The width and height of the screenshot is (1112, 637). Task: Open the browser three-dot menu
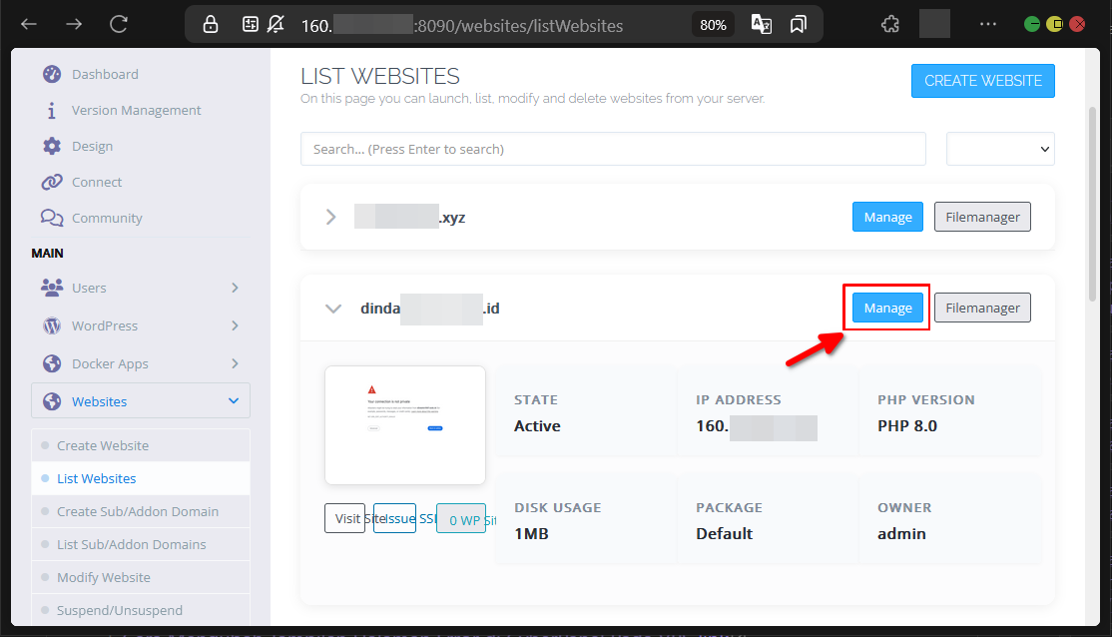988,24
